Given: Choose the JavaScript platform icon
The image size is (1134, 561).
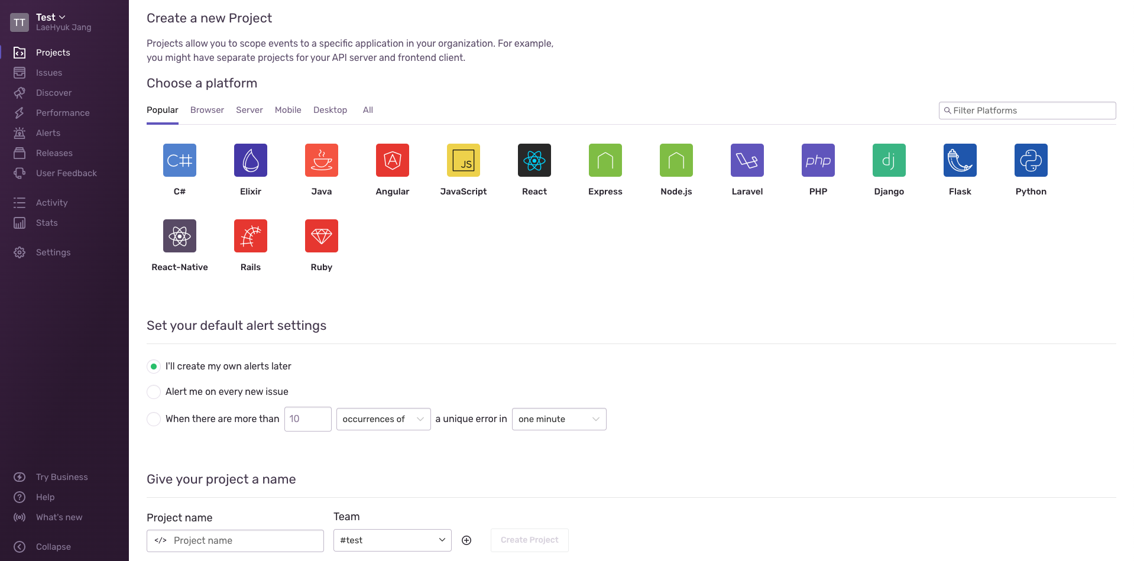Looking at the screenshot, I should (464, 160).
